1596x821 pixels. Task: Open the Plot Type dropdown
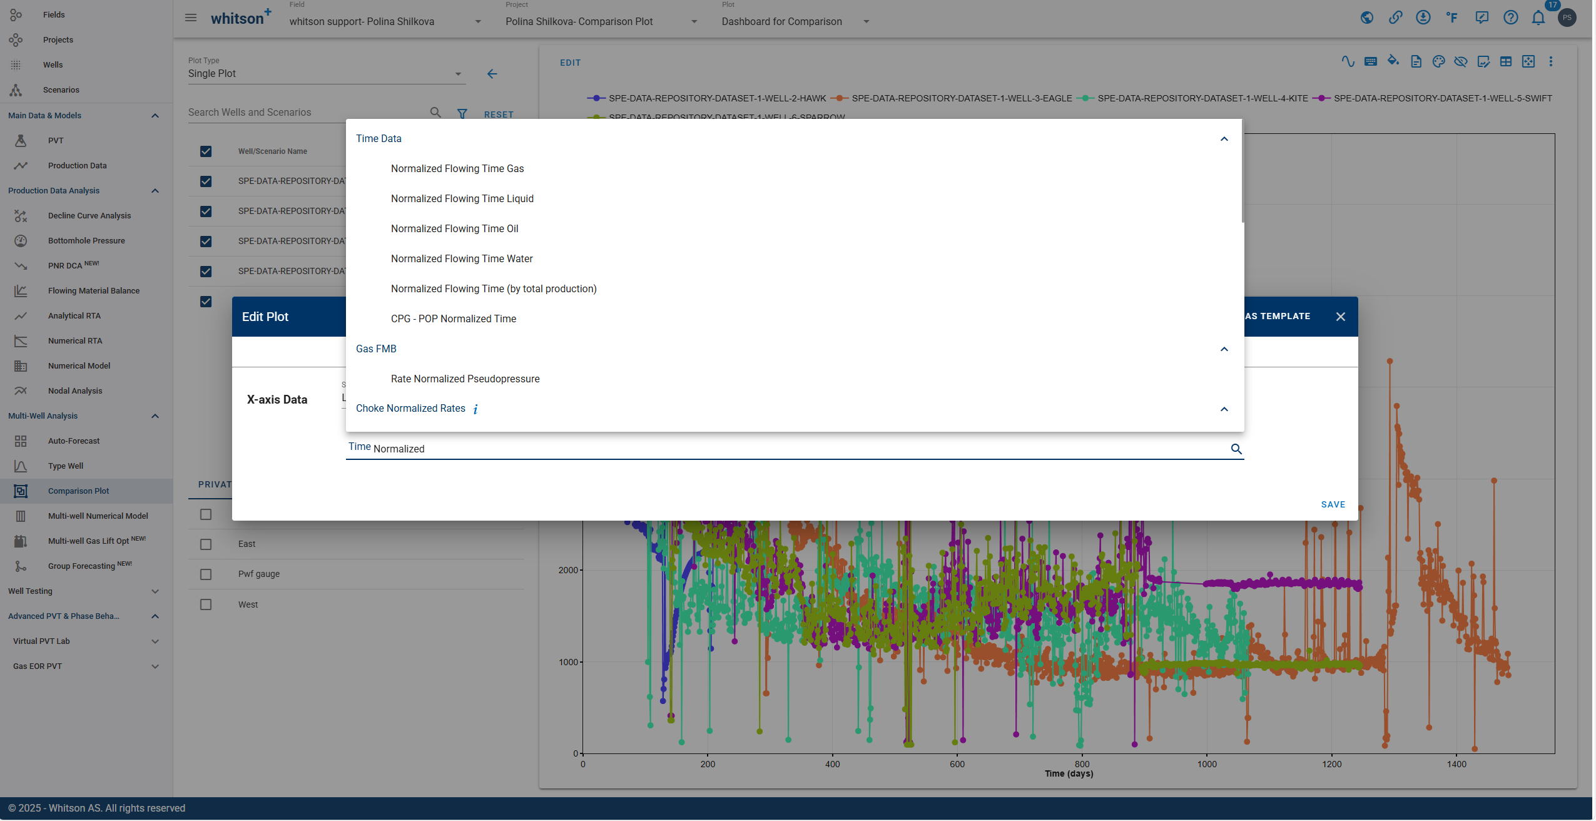coord(326,74)
